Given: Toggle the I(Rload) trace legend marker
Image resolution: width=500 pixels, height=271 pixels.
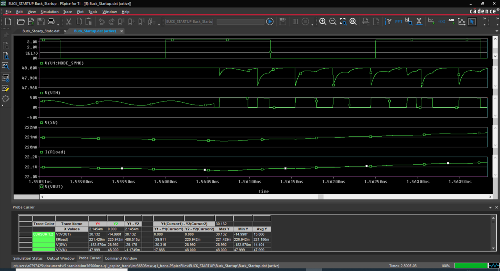Looking at the screenshot, I should pyautogui.click(x=42, y=152).
